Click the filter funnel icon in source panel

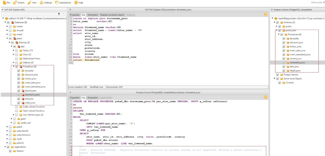pos(59,14)
